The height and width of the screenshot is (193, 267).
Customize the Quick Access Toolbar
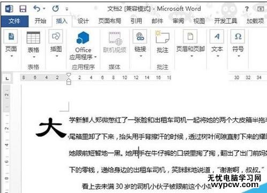tap(67, 9)
